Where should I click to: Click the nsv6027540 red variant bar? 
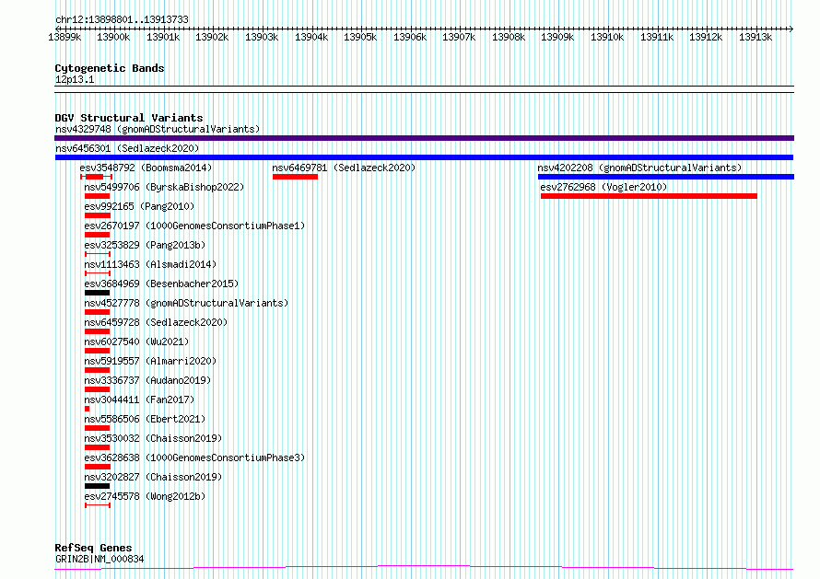coord(97,351)
